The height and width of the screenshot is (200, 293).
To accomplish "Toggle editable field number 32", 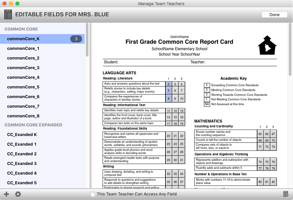I will point(168,174).
